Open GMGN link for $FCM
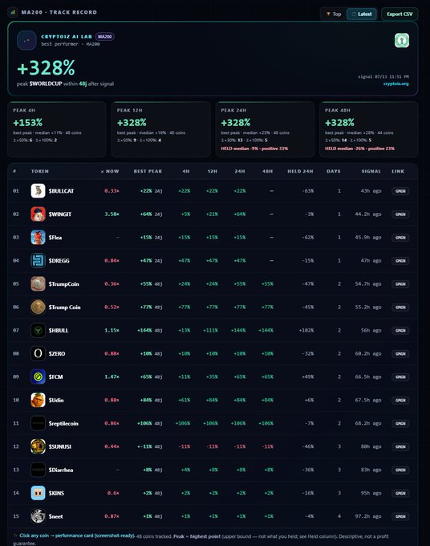This screenshot has height=546, width=430. [x=400, y=377]
